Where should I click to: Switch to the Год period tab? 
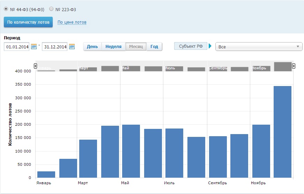point(154,47)
